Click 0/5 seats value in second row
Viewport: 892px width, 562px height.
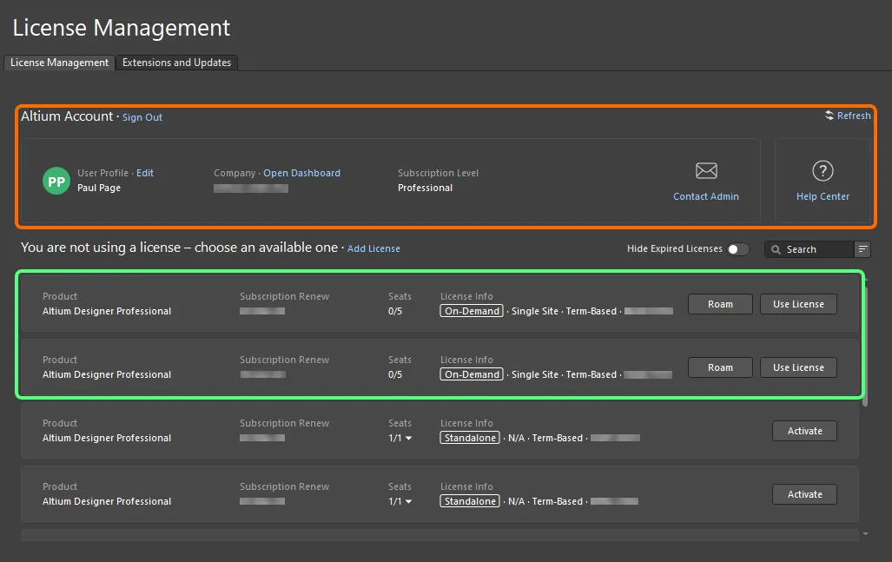point(395,374)
